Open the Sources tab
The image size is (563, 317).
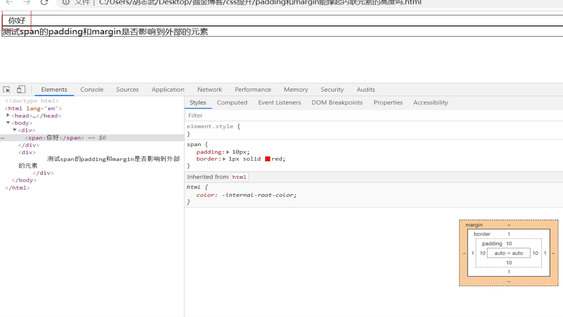coord(128,89)
